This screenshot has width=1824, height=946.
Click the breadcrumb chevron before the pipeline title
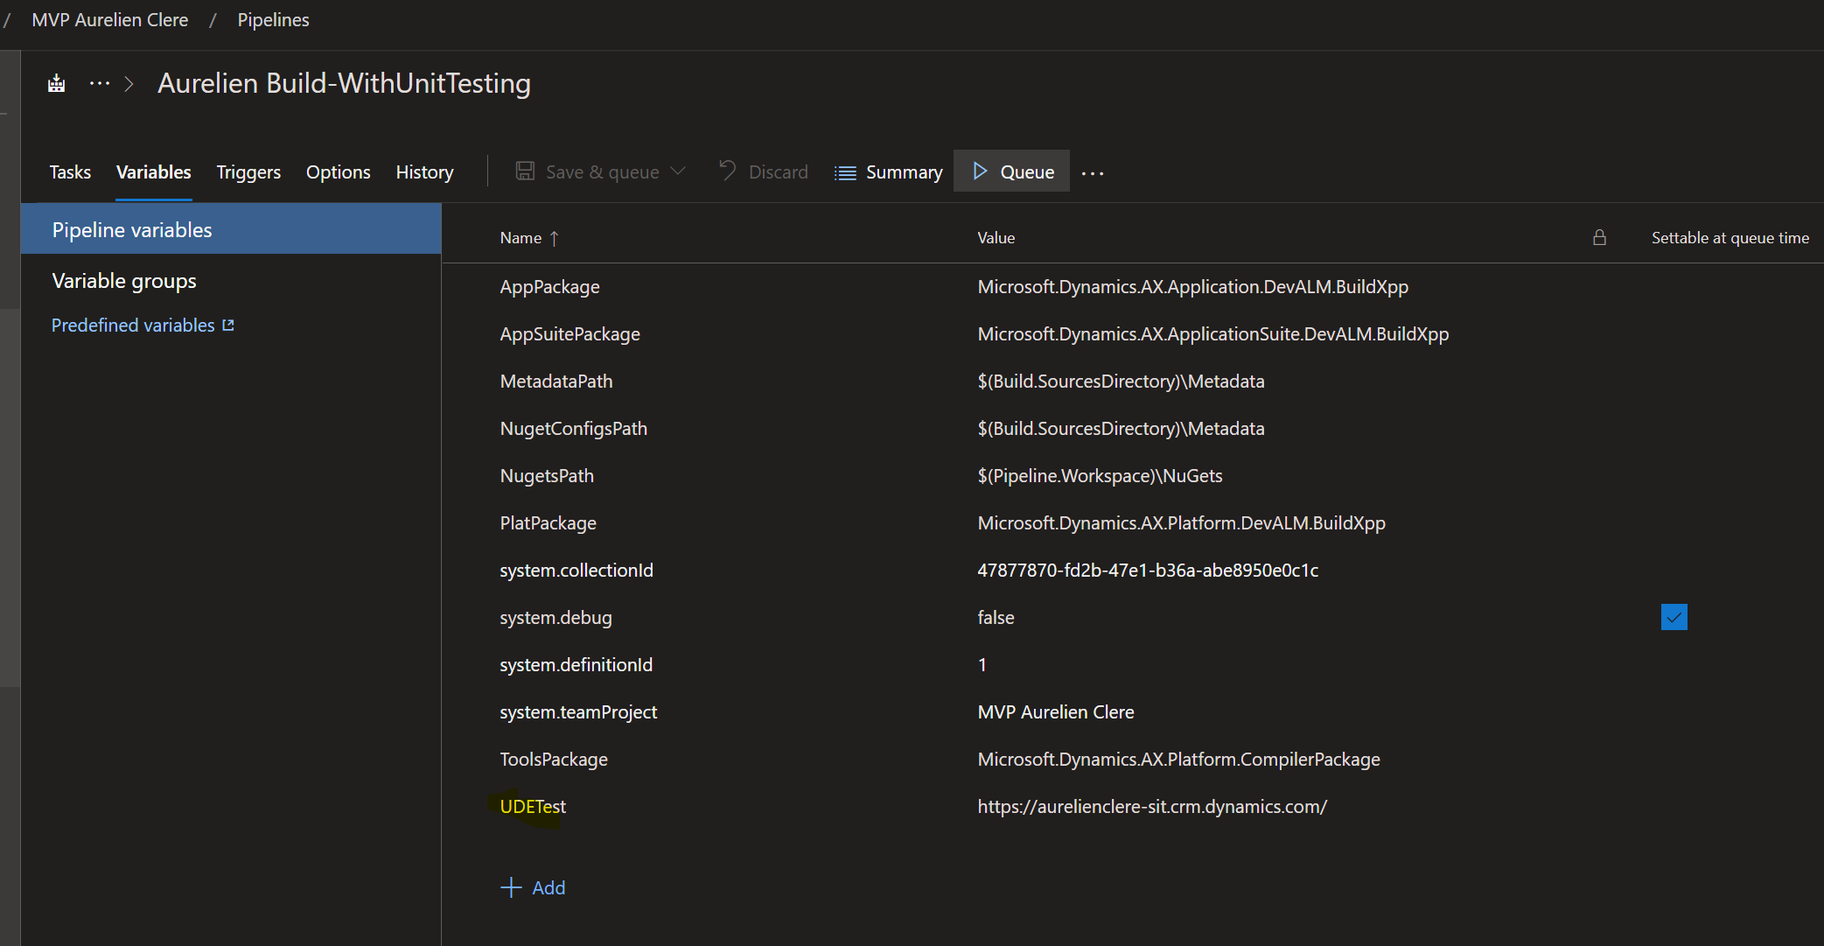point(129,84)
